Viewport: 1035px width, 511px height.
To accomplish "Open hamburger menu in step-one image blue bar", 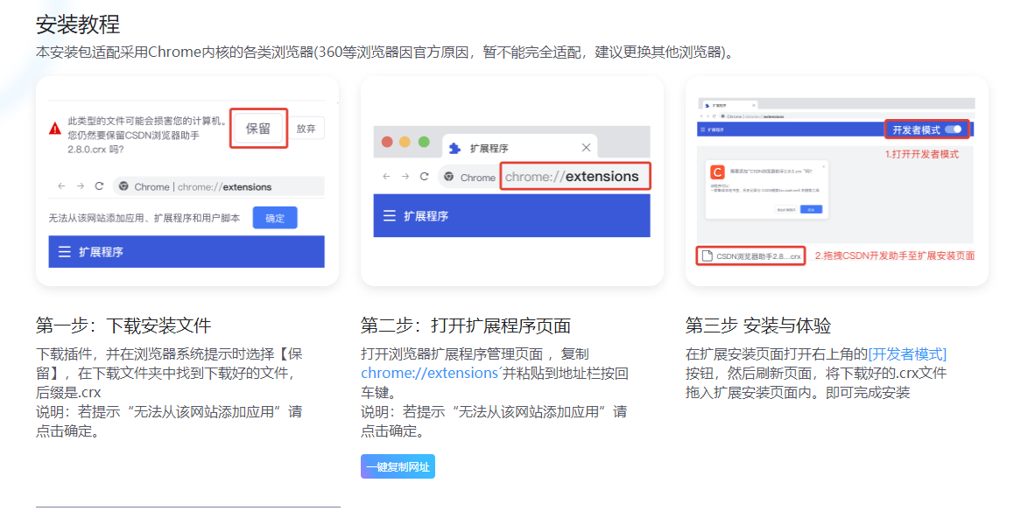I will (64, 252).
